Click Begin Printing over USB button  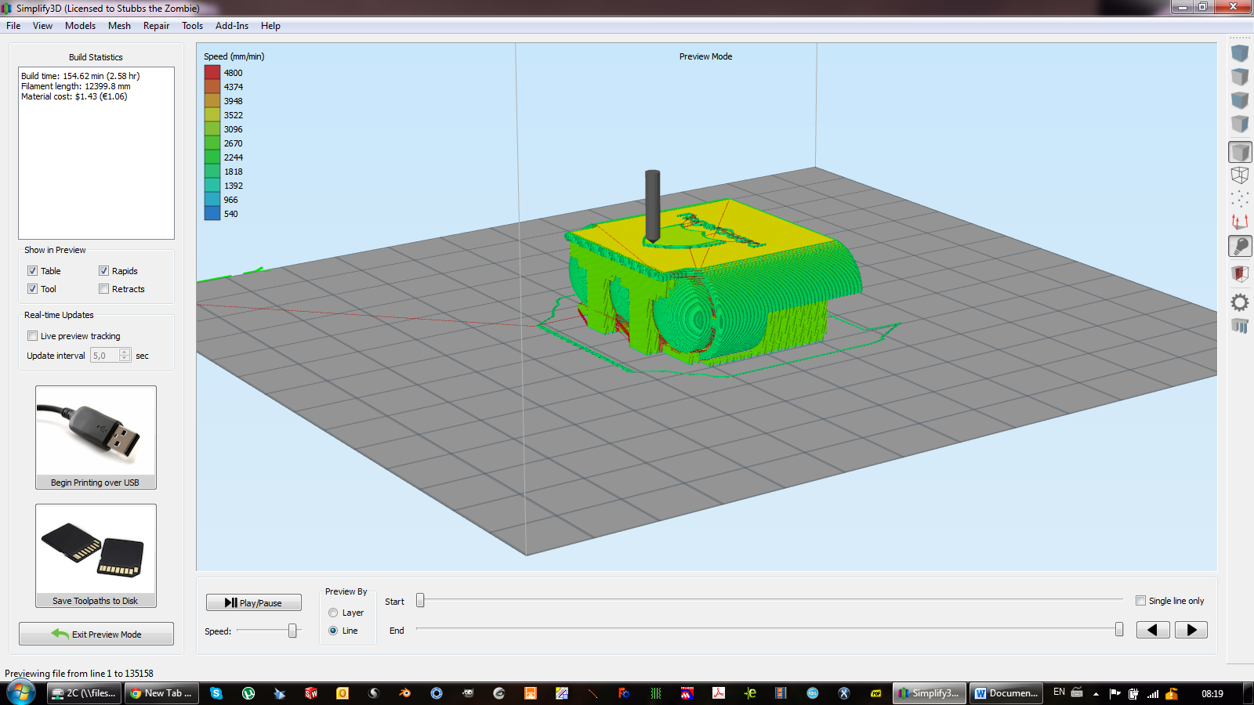[x=96, y=437]
